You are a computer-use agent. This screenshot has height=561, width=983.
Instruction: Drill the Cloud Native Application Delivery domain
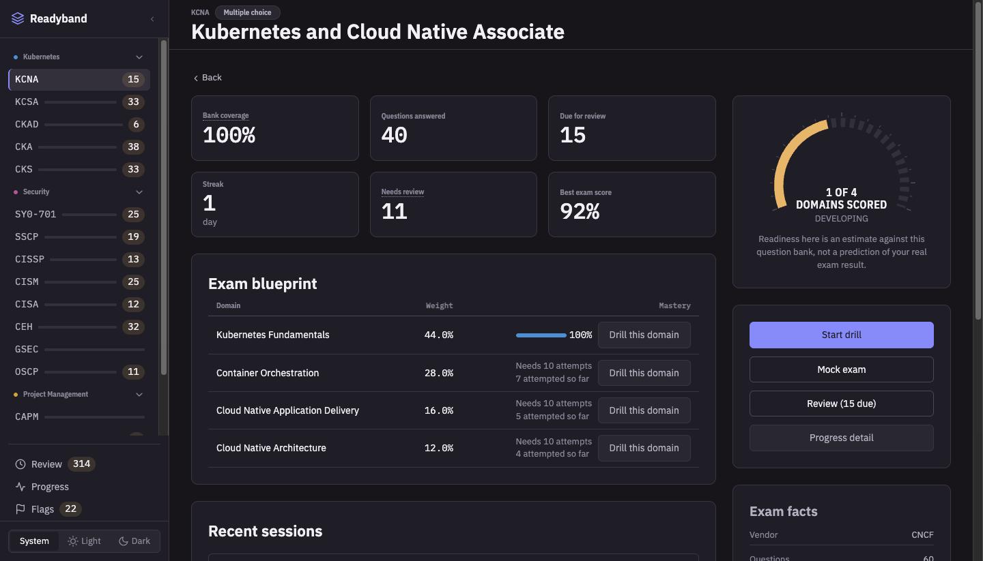coord(644,410)
